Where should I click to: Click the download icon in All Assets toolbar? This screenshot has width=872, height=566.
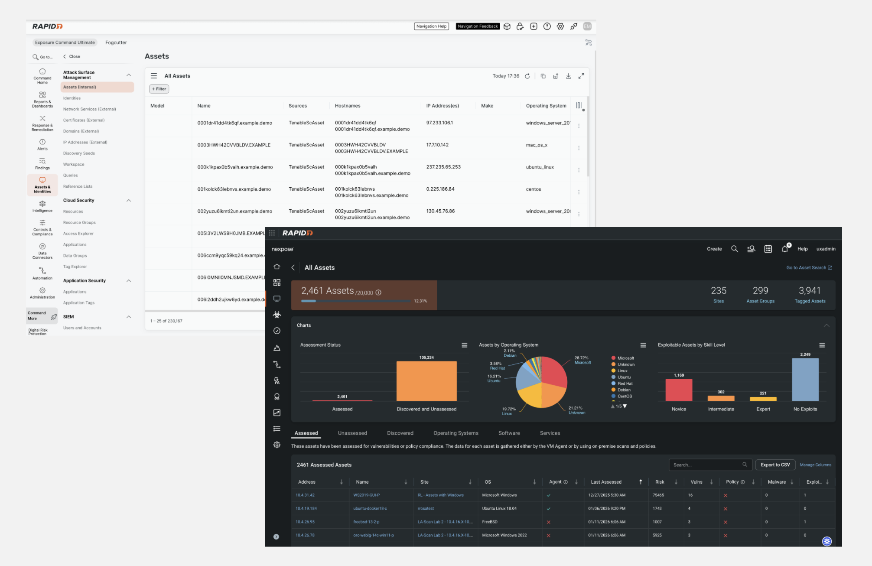click(x=568, y=76)
